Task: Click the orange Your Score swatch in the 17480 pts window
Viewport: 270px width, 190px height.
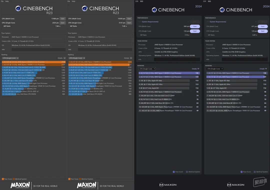Action: click(x=3, y=179)
